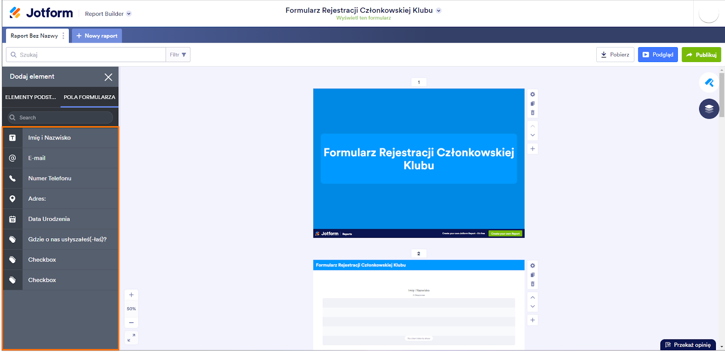Open settings gear for slide 2
The width and height of the screenshot is (725, 352).
[532, 266]
